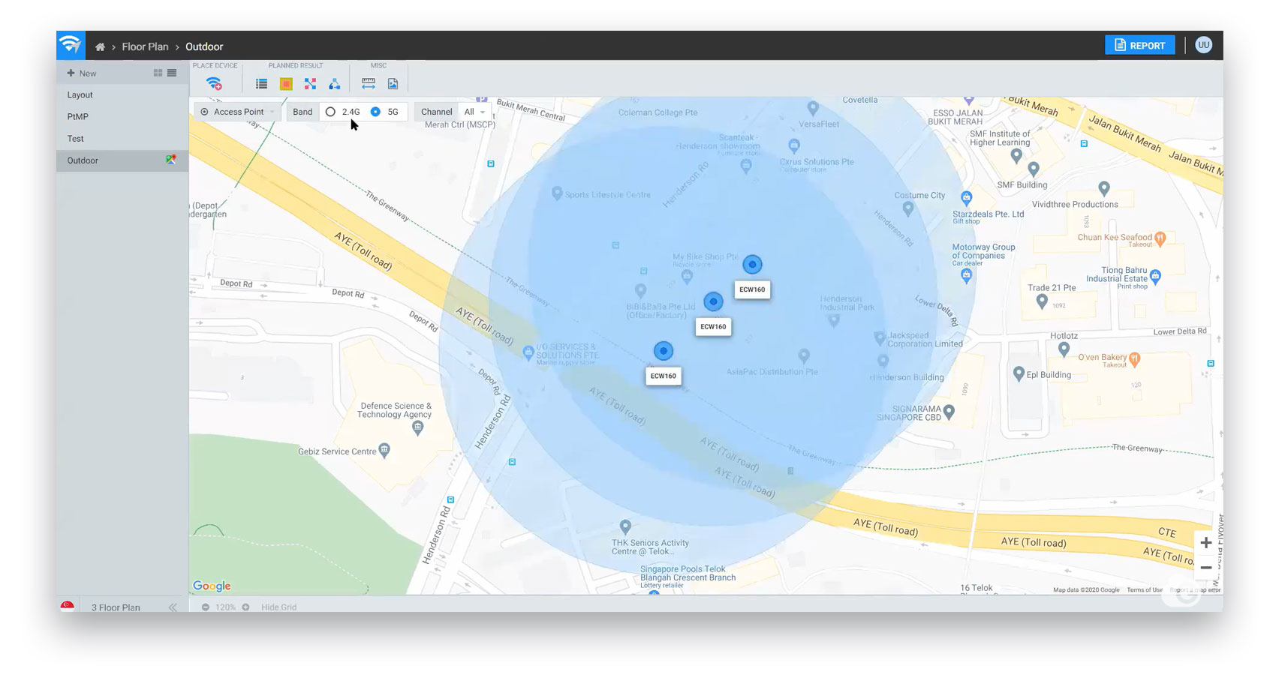This screenshot has width=1276, height=675.
Task: Click the mesh topology arrows icon
Action: pyautogui.click(x=310, y=84)
